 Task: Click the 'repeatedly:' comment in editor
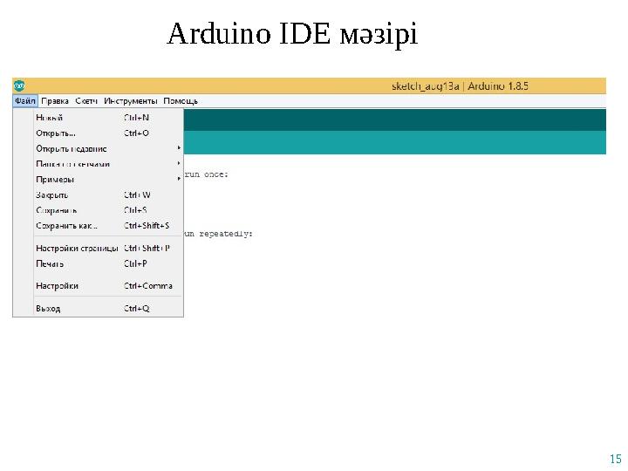(x=226, y=234)
